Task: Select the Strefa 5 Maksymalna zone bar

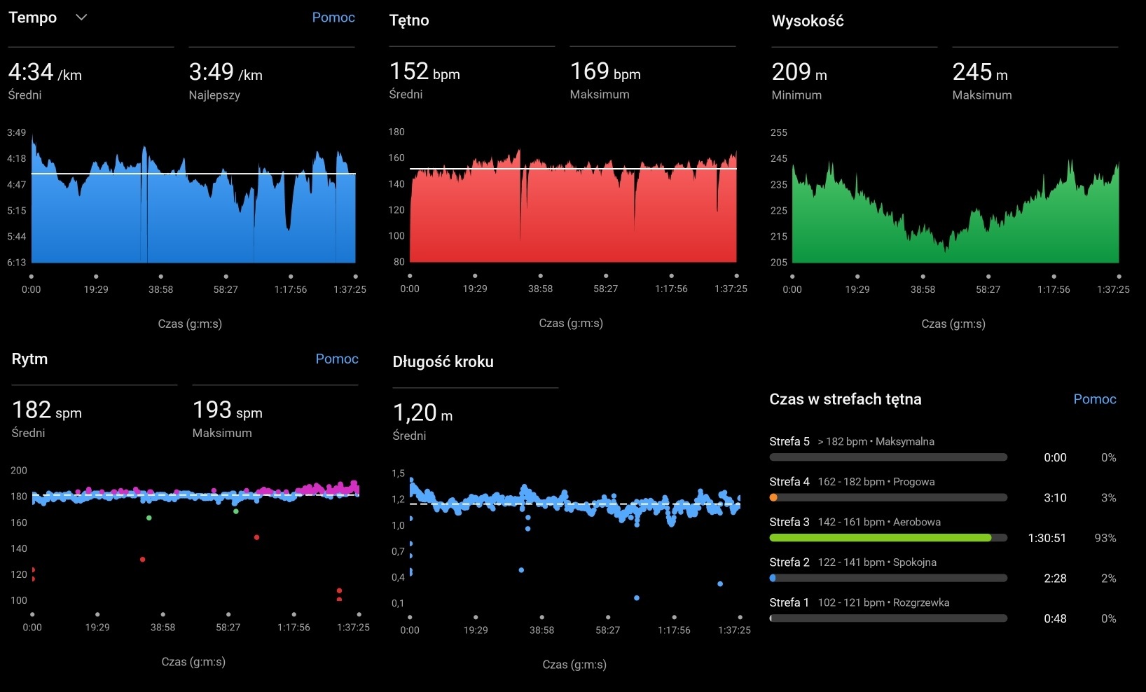Action: coord(888,457)
